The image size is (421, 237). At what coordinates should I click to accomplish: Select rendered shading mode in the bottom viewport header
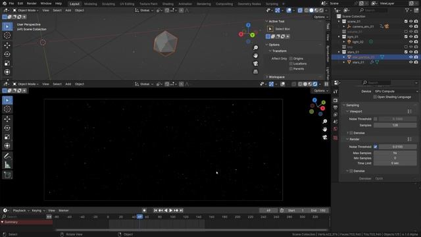(315, 84)
